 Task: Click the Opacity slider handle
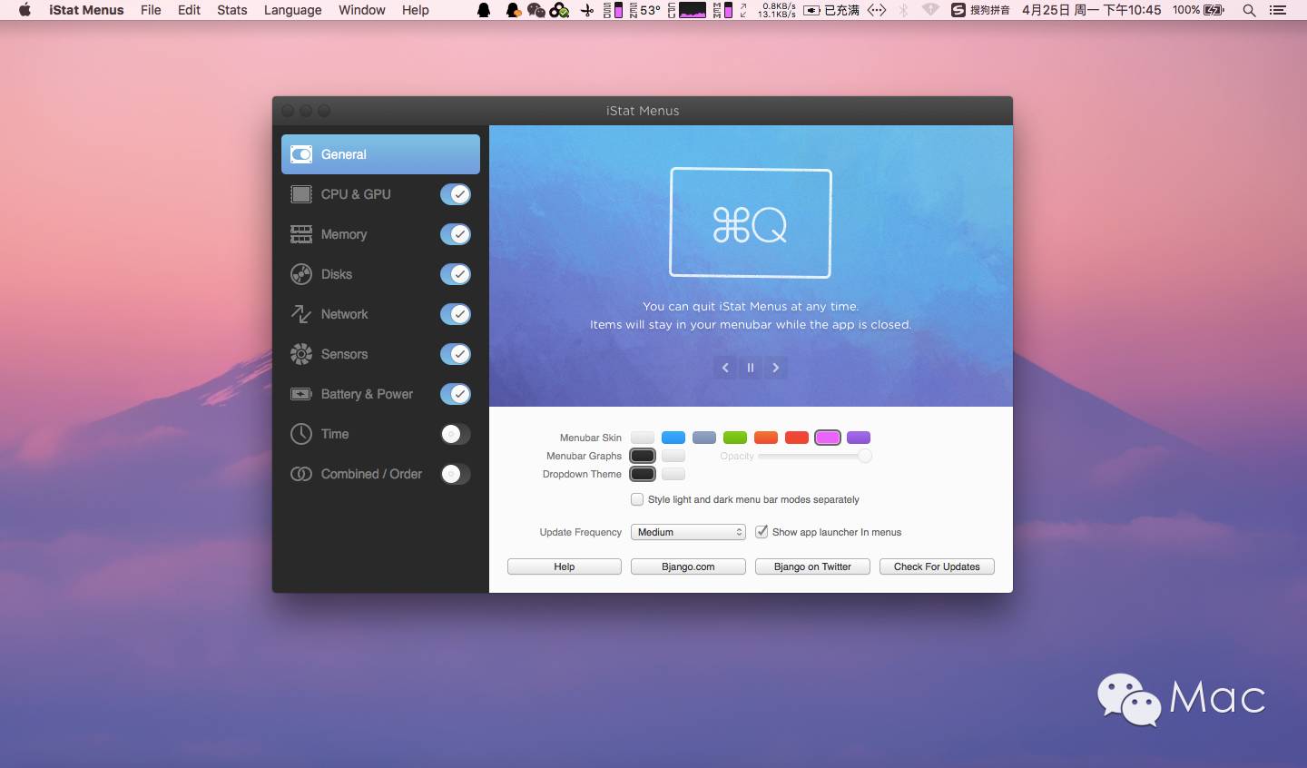[865, 456]
